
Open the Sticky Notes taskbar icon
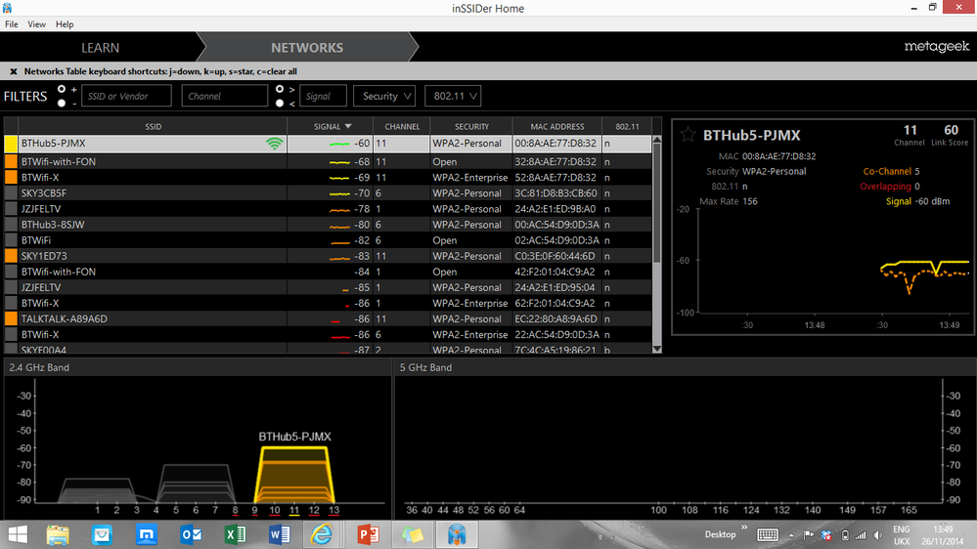tap(412, 534)
